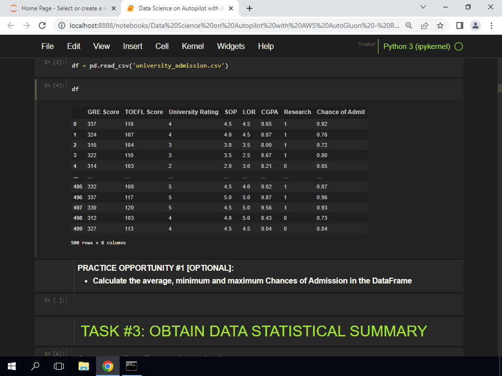Expand the tab search chevron
This screenshot has width=502, height=376.
point(423,7)
